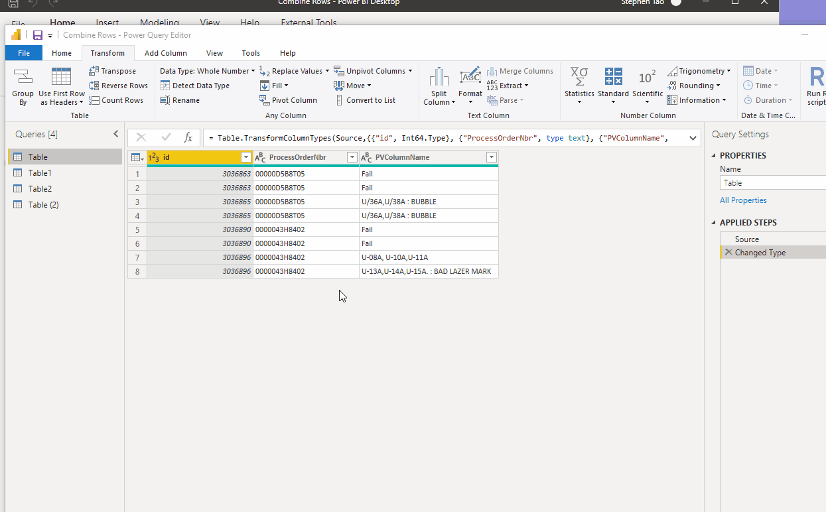
Task: Collapse the PROPERTIES section
Action: pos(715,156)
